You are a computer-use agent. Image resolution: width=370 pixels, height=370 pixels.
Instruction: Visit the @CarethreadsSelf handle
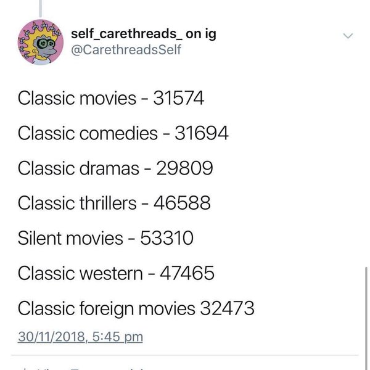(x=127, y=49)
